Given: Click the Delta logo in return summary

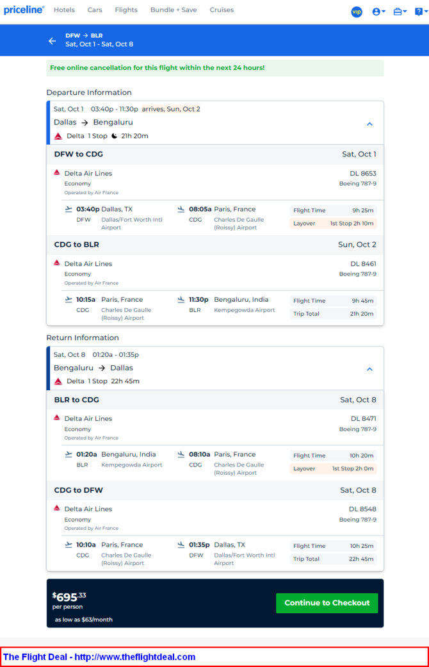Looking at the screenshot, I should pos(58,381).
